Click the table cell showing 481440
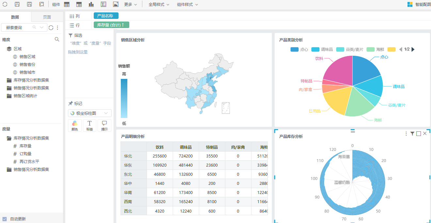Viewport: 431px width, 223px height. pyautogui.click(x=186, y=165)
